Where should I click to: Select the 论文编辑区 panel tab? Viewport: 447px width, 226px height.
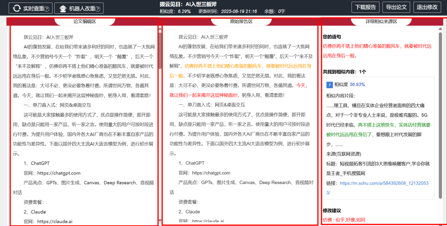tap(85, 22)
